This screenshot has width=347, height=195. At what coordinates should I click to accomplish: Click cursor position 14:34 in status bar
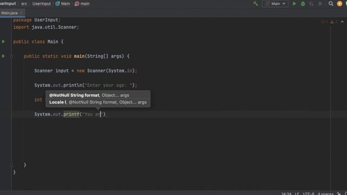(x=286, y=193)
